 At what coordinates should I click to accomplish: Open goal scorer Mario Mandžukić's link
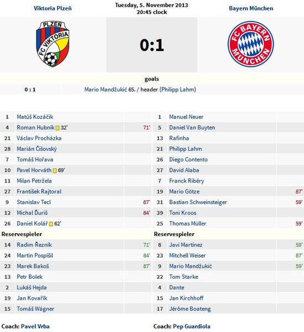click(106, 89)
